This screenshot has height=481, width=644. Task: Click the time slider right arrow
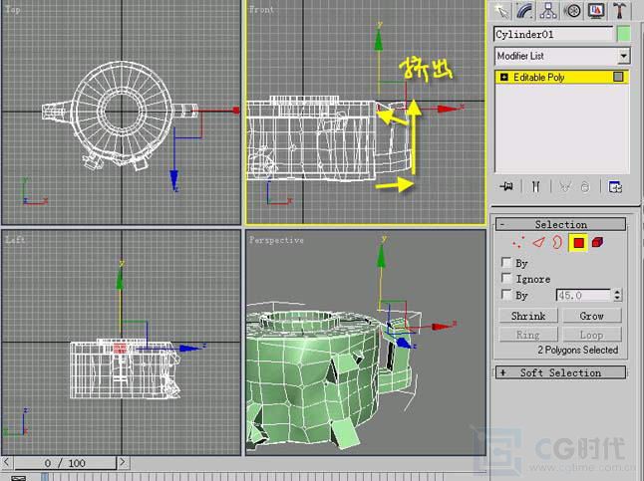[x=123, y=462]
